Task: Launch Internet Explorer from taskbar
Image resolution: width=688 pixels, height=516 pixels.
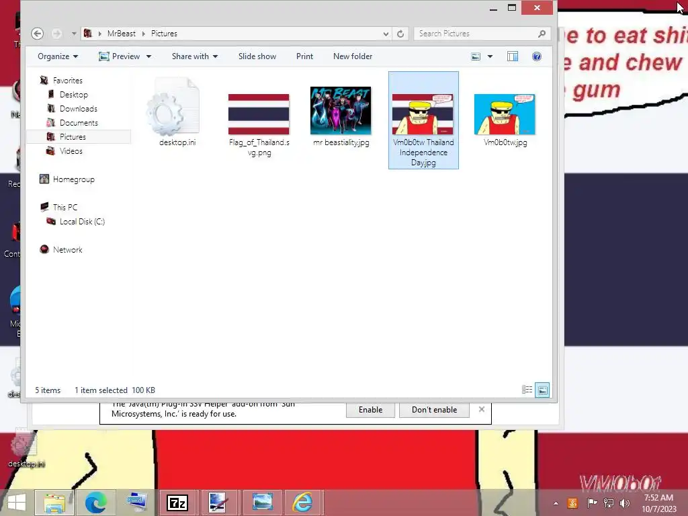Action: coord(303,503)
